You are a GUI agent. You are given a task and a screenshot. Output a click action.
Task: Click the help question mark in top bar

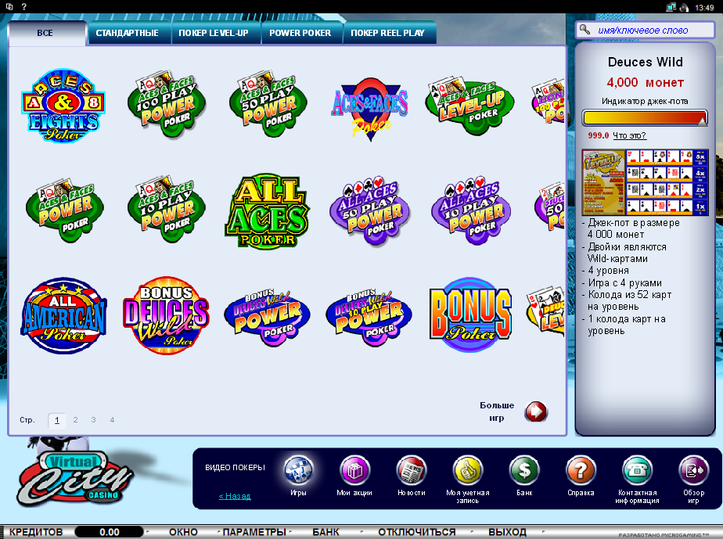point(24,6)
